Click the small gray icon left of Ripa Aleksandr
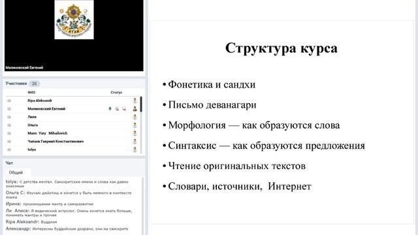Image resolution: width=418 pixels, height=235 pixels. click(x=9, y=101)
